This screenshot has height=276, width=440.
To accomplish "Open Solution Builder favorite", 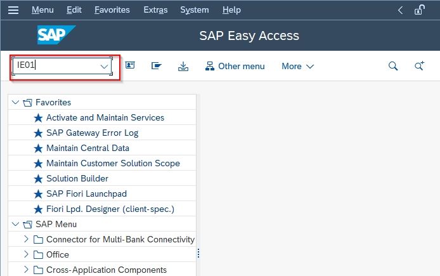I will pyautogui.click(x=77, y=178).
